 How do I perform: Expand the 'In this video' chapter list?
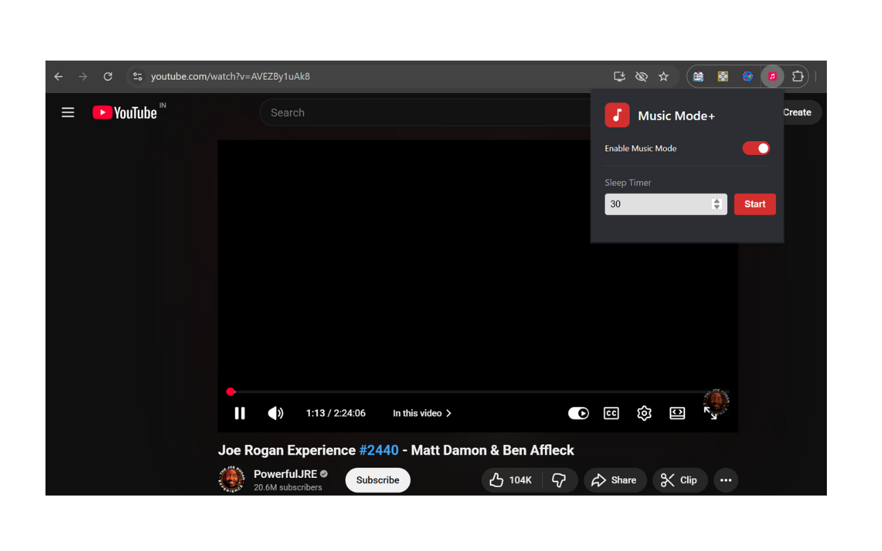click(422, 413)
